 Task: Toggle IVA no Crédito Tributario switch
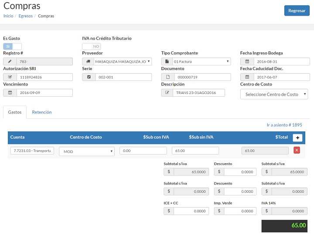[x=91, y=46]
